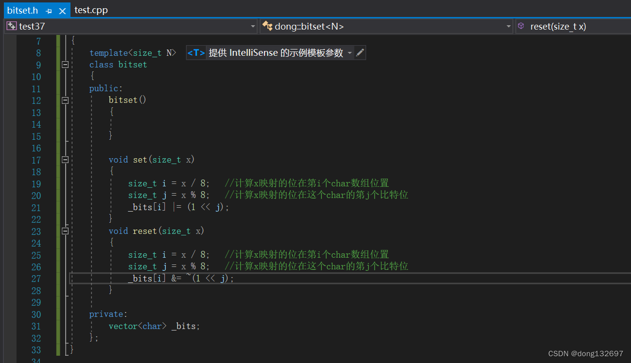Click the IntelliSense sample template parameter label
The height and width of the screenshot is (363, 631).
point(276,53)
